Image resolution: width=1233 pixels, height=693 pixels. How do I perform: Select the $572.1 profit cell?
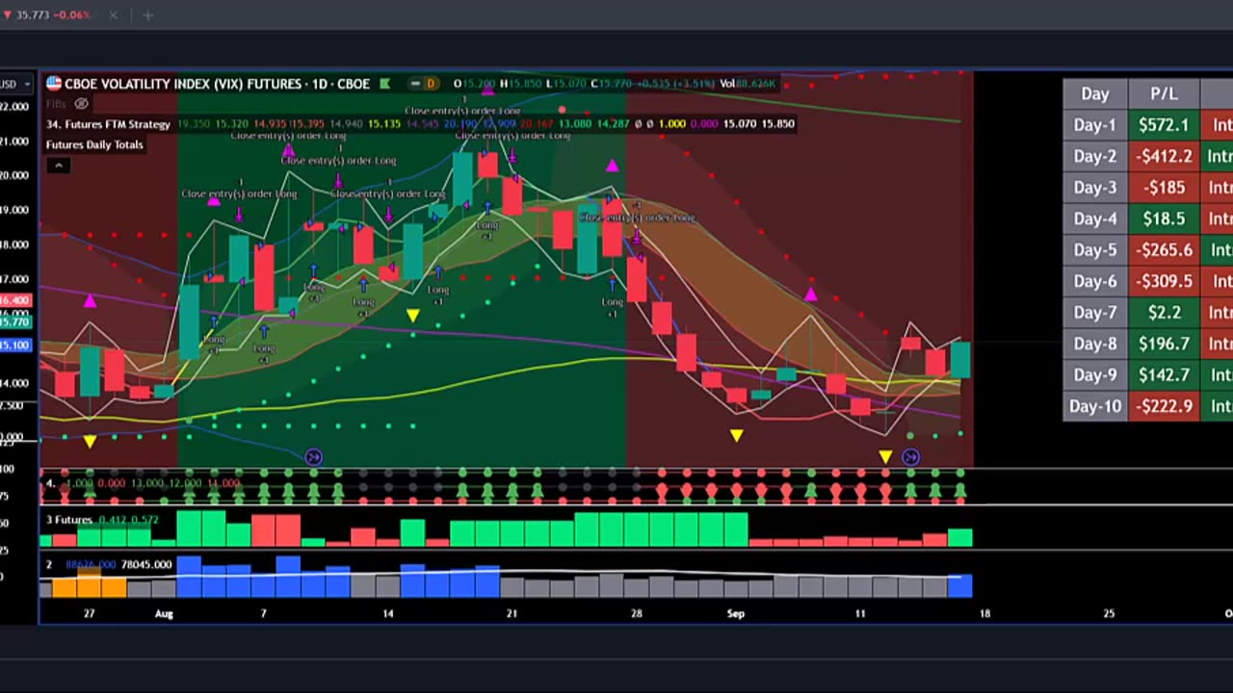(1164, 125)
